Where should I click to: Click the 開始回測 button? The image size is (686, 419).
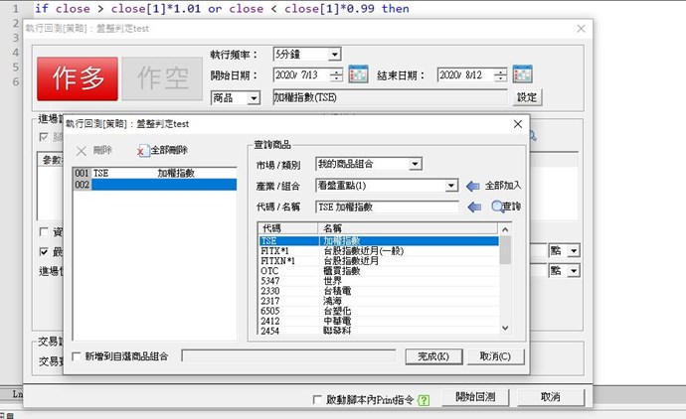click(x=475, y=397)
